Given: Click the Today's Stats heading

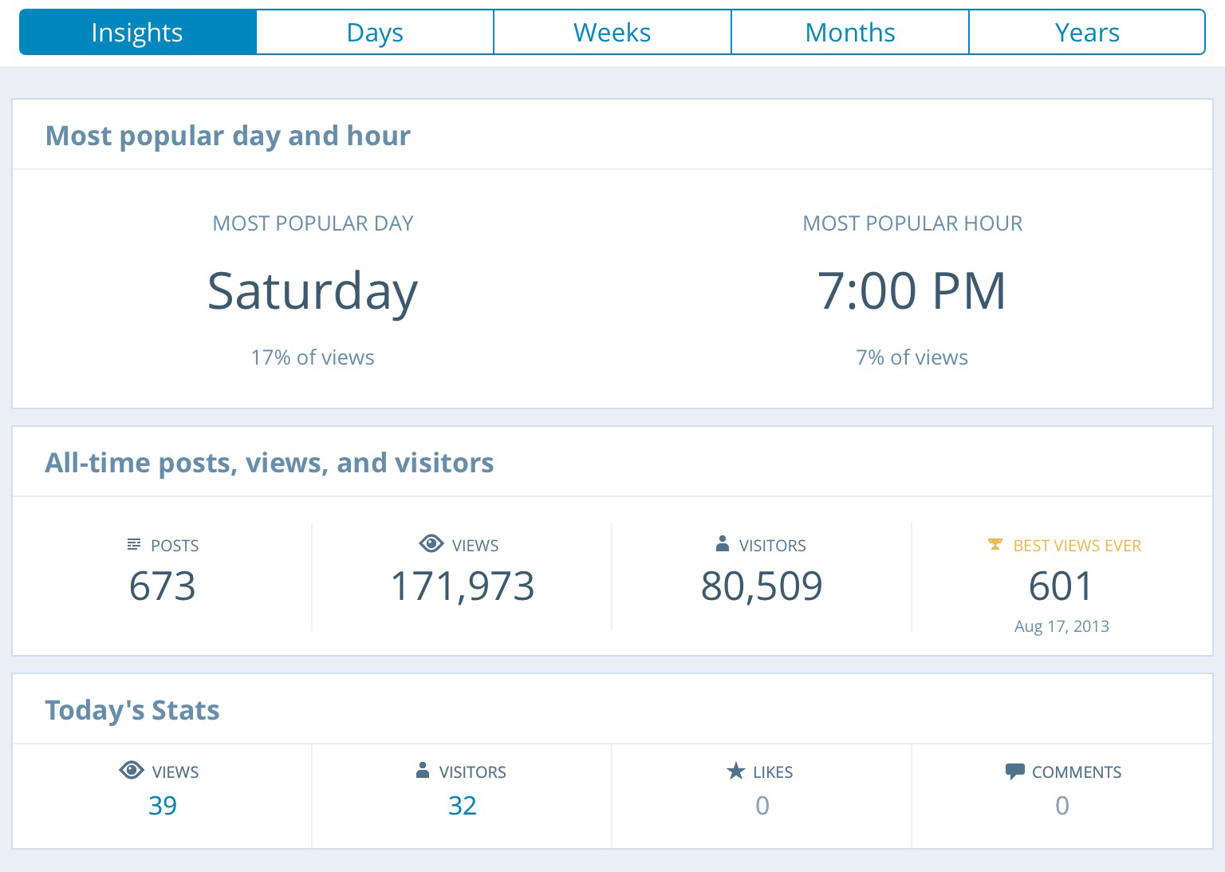Looking at the screenshot, I should [132, 710].
